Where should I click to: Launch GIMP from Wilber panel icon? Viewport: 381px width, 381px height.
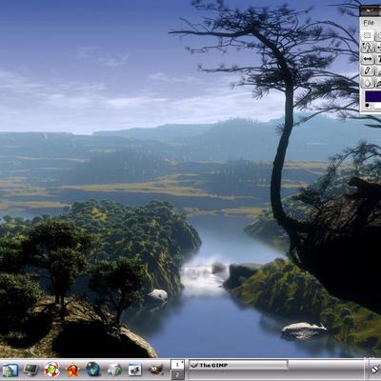[156, 370]
